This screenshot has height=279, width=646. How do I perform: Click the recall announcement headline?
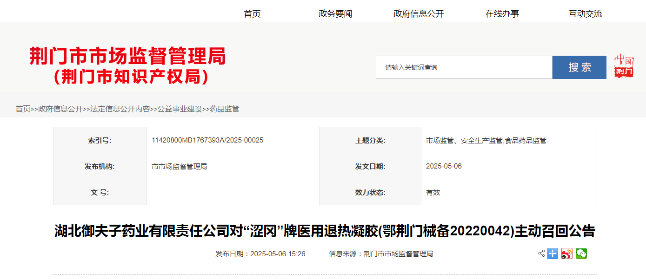[x=325, y=231]
